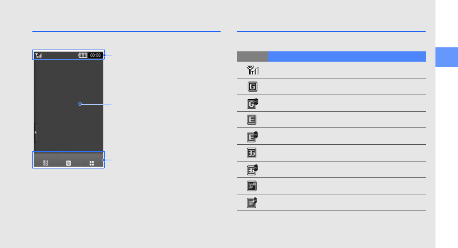
Task: Click the signal strength icon in the icon table
Action: click(253, 70)
